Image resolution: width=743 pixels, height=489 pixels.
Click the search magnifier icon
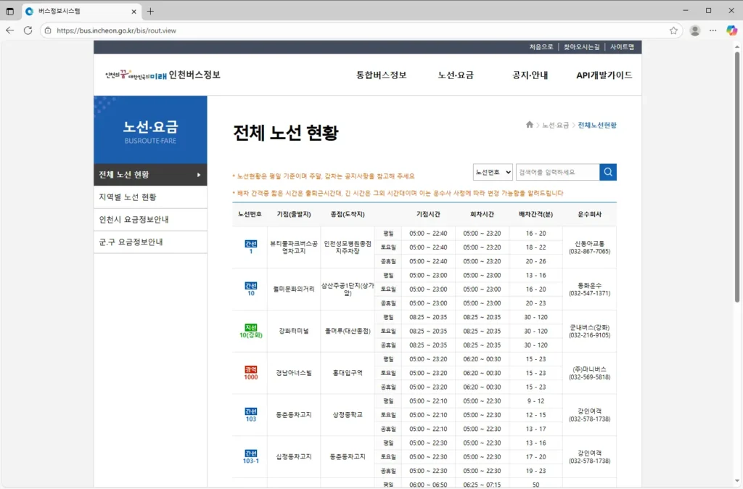tap(608, 172)
